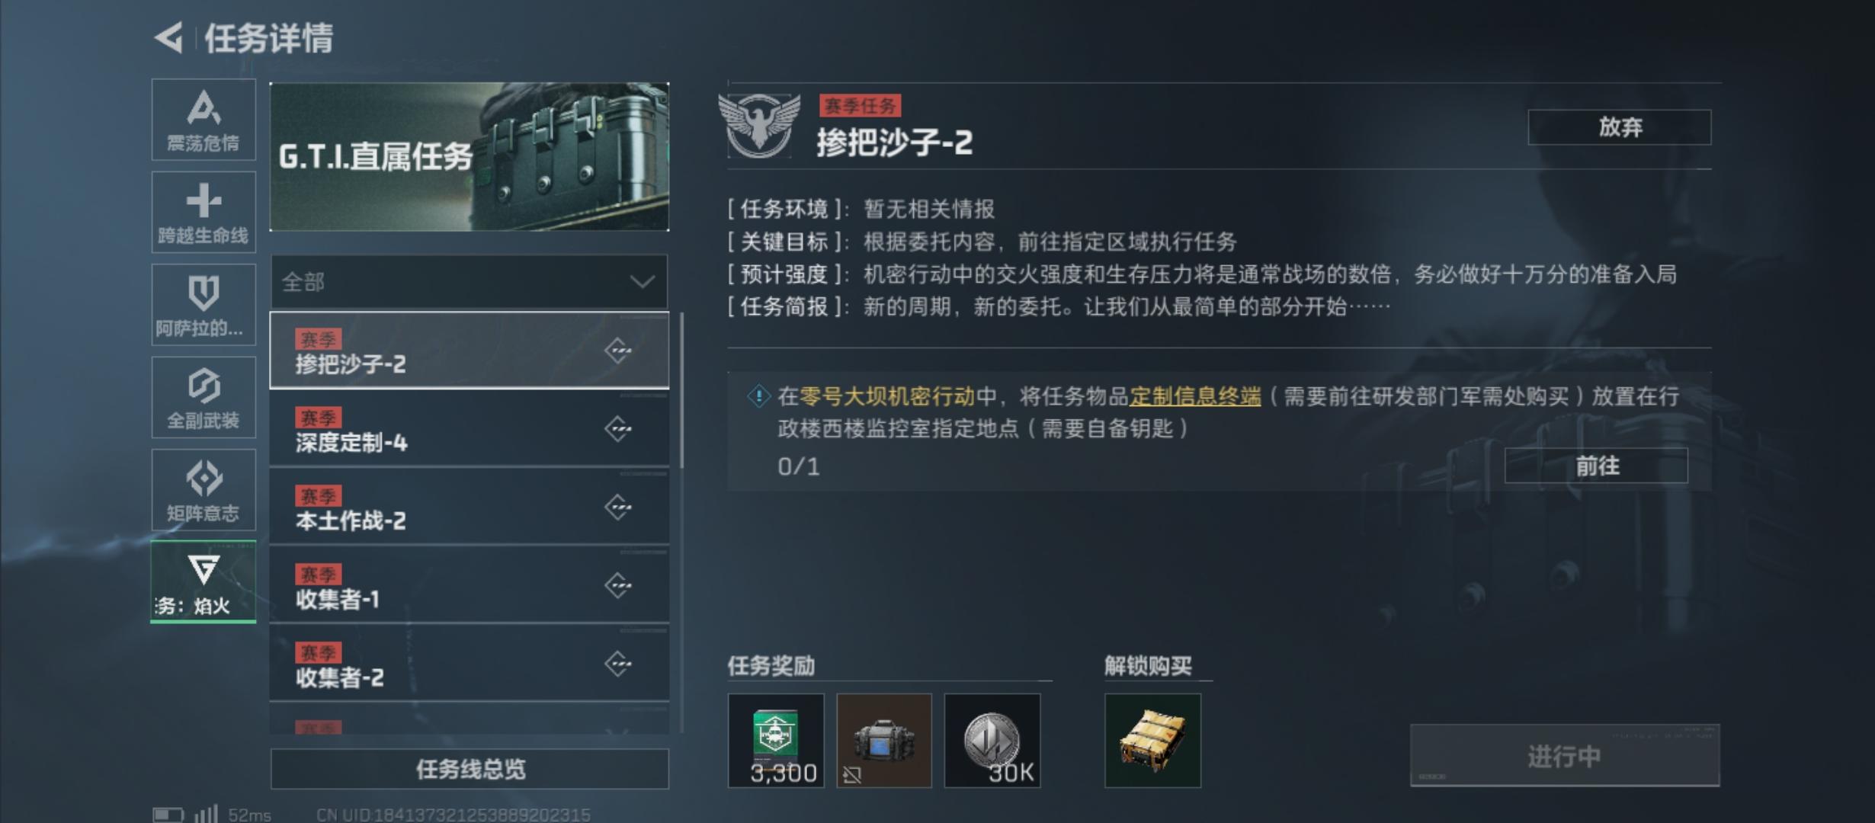Screen dimensions: 1875x823
Task: View the 3,300 experience reward icon
Action: (x=776, y=741)
